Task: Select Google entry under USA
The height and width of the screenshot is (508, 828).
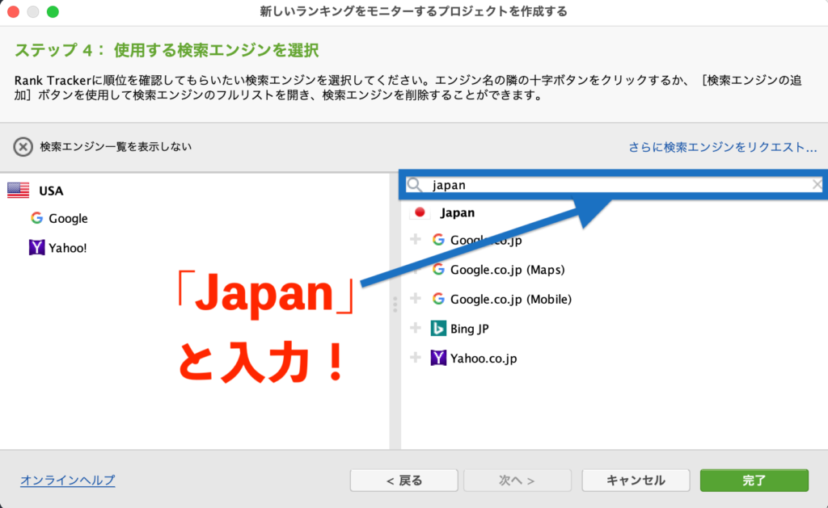Action: 68,218
